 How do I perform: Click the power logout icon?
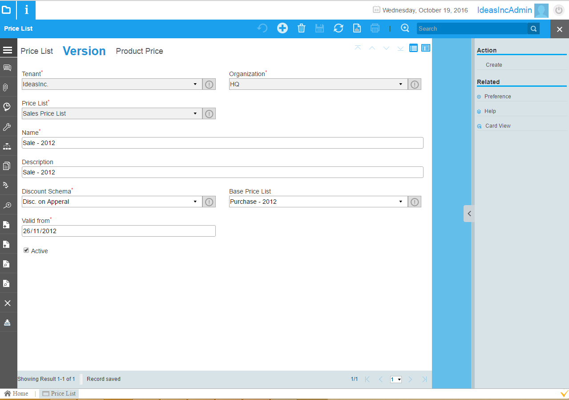pos(559,10)
